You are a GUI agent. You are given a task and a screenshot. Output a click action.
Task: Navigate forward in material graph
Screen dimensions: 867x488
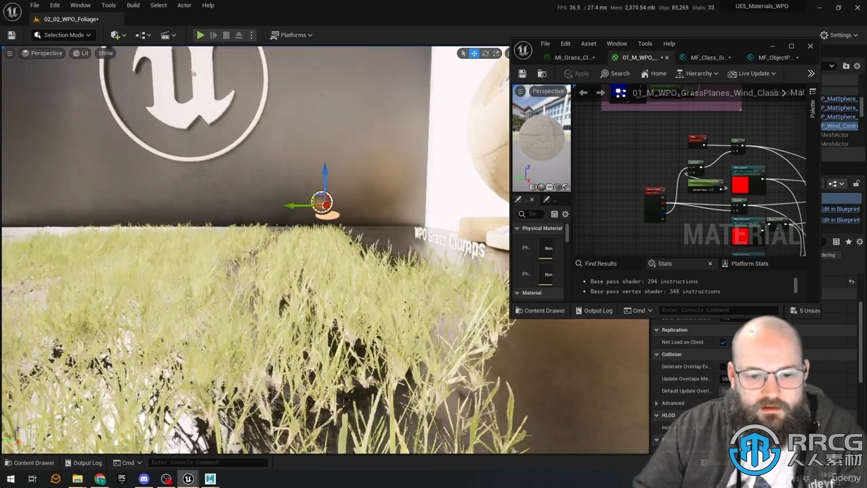600,93
